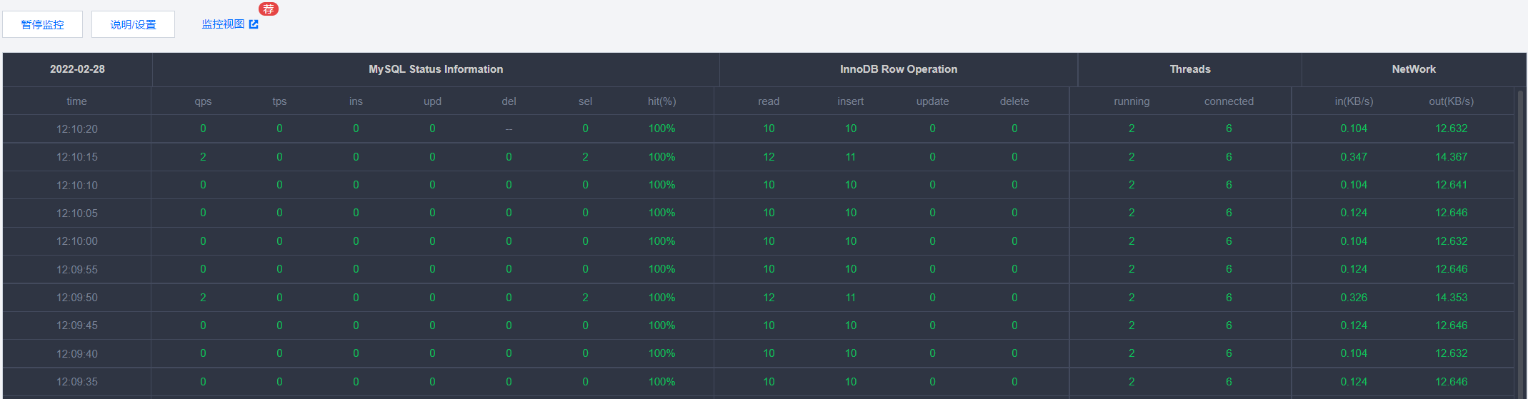Click the out(KB/s) column header
This screenshot has height=399, width=1528.
coord(1451,101)
